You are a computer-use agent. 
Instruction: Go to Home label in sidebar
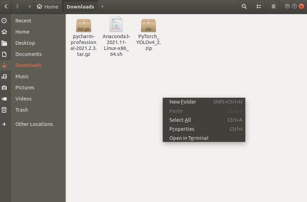tap(22, 32)
